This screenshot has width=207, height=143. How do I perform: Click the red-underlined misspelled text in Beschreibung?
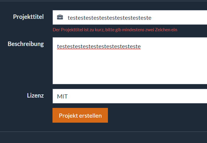(x=99, y=47)
